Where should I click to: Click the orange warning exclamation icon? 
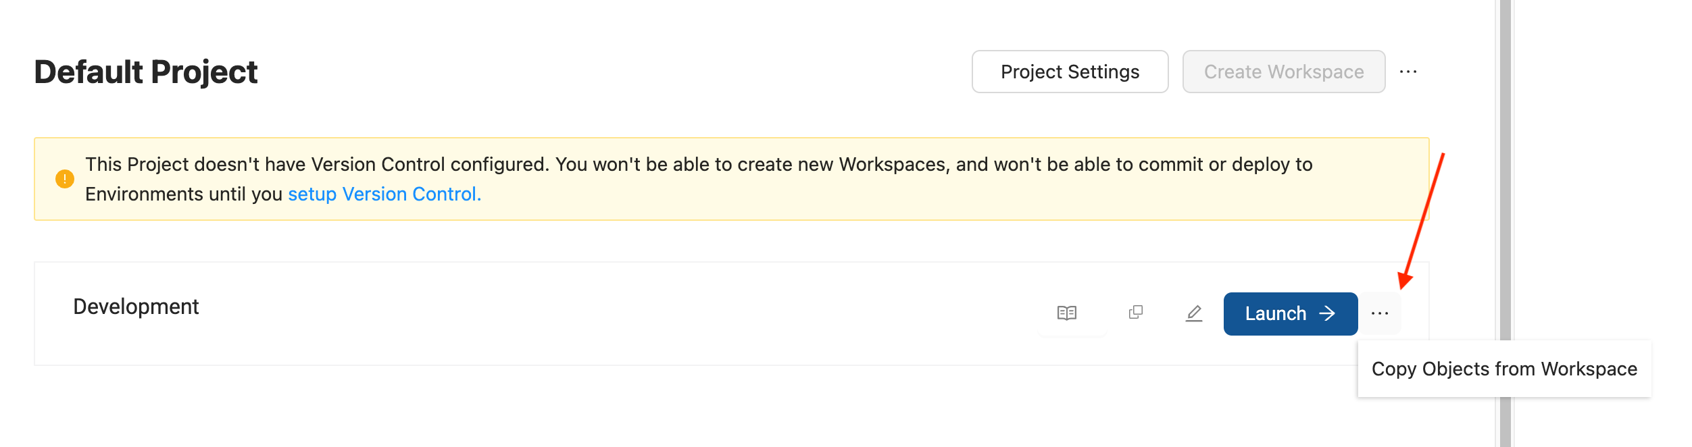(x=65, y=179)
